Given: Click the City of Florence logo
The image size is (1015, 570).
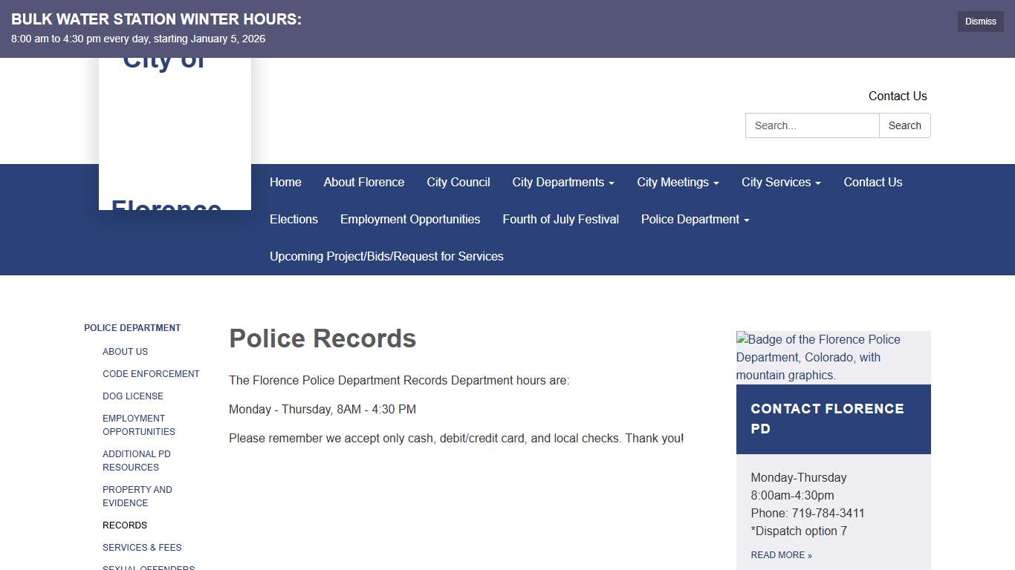Looking at the screenshot, I should 175,126.
